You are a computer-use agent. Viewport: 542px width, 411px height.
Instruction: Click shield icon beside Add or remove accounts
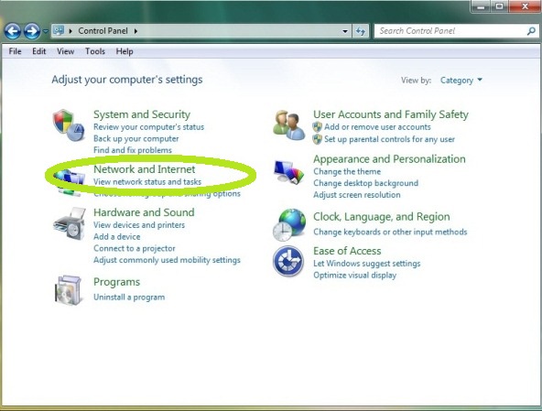tap(317, 127)
